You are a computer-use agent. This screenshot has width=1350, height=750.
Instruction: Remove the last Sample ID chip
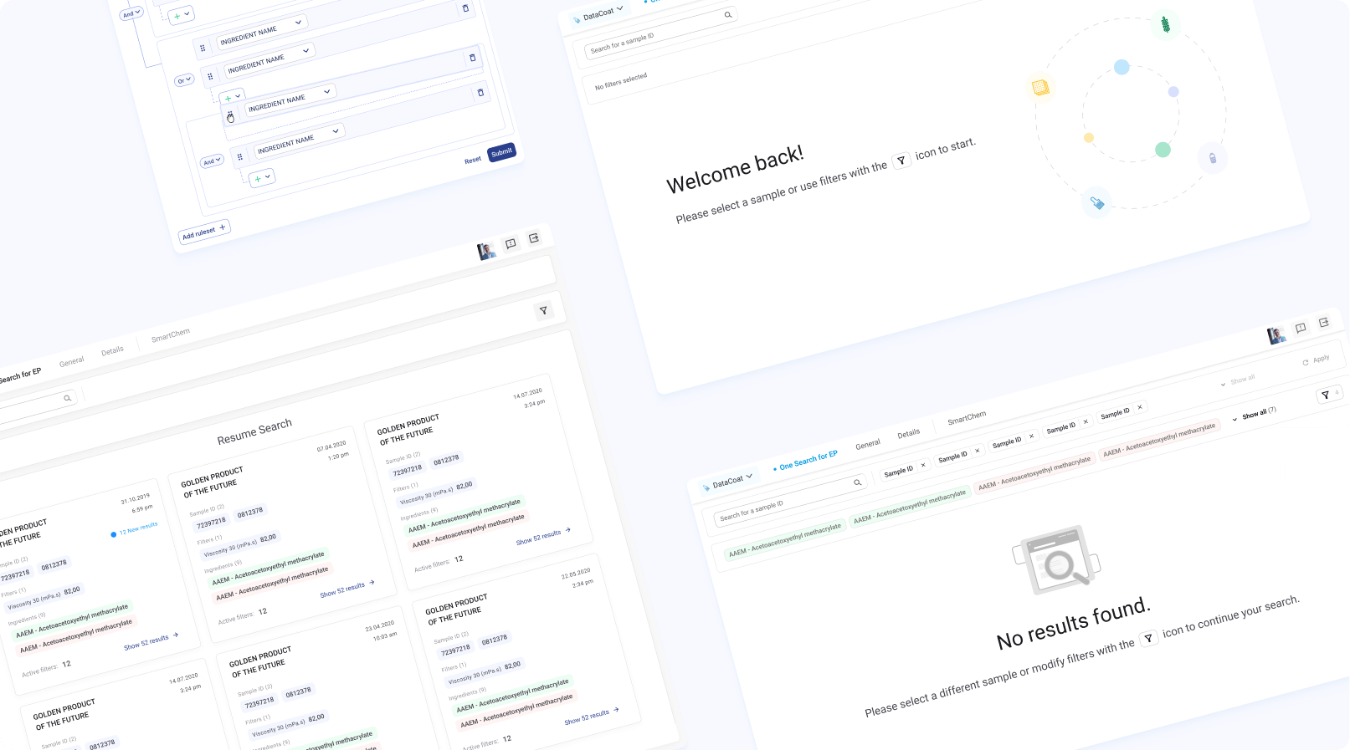coord(1139,407)
